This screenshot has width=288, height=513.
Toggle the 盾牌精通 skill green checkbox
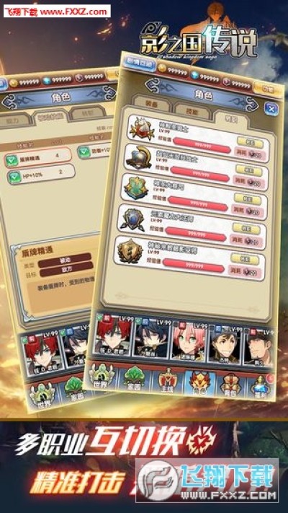point(12,161)
